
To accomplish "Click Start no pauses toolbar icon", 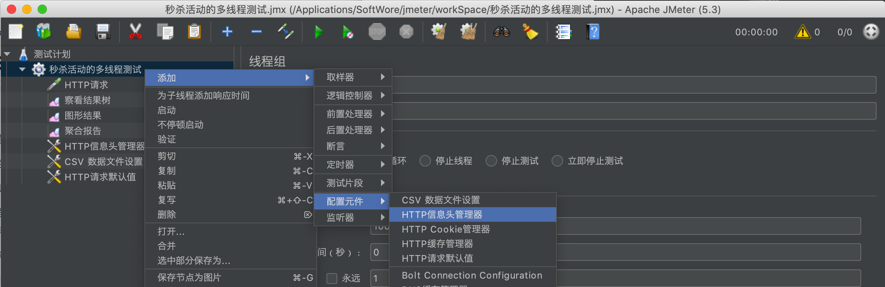I will pos(348,32).
